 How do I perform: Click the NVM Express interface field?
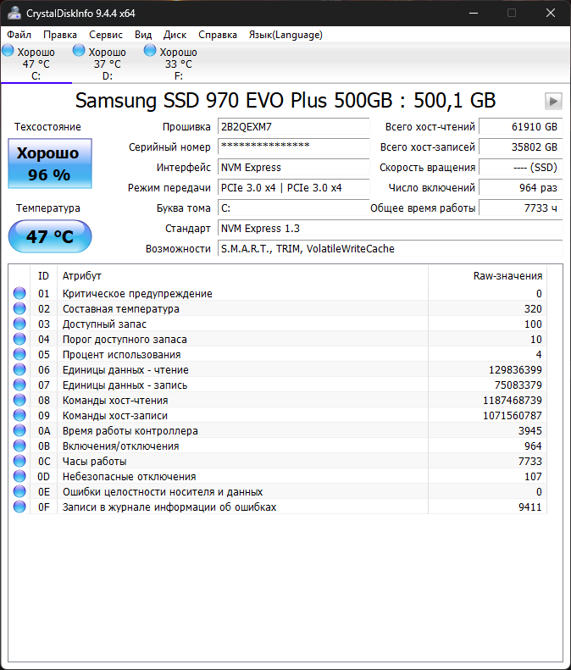294,168
